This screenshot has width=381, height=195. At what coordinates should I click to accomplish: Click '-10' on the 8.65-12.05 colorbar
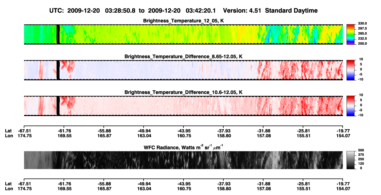click(x=360, y=79)
